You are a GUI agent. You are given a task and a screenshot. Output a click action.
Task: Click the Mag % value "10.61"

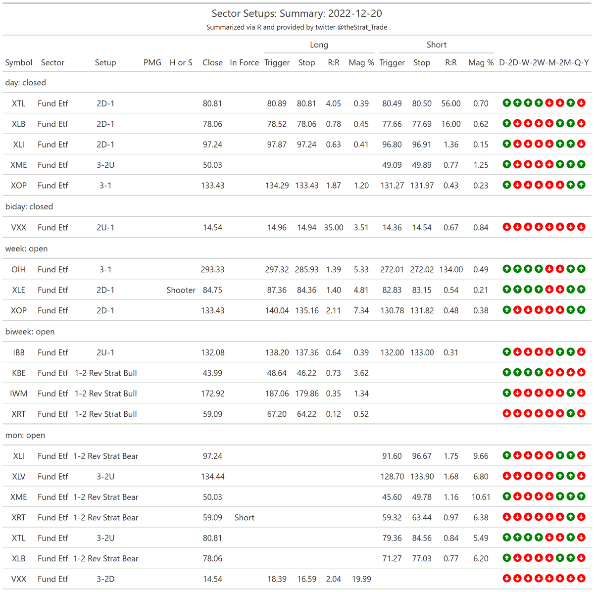(x=481, y=497)
